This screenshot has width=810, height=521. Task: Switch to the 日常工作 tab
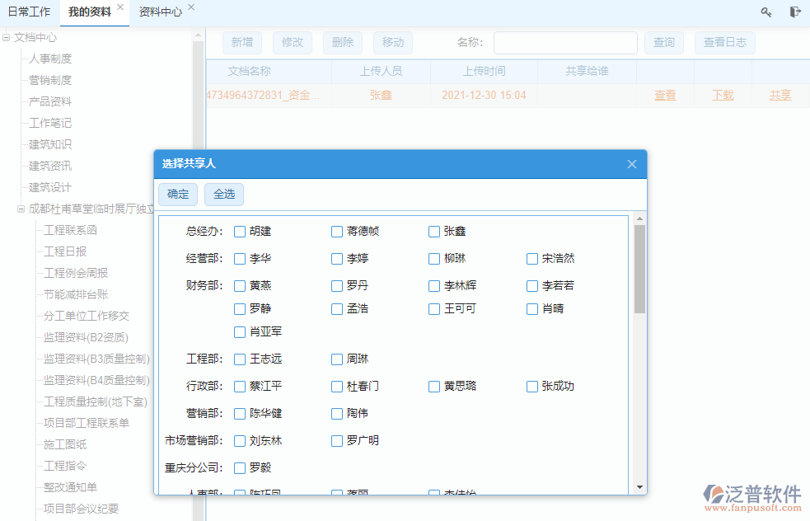click(29, 12)
